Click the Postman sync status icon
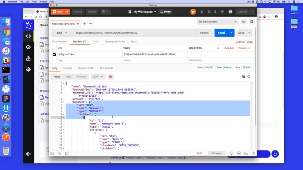Screen dimensions: 303x170 pos(193,12)
